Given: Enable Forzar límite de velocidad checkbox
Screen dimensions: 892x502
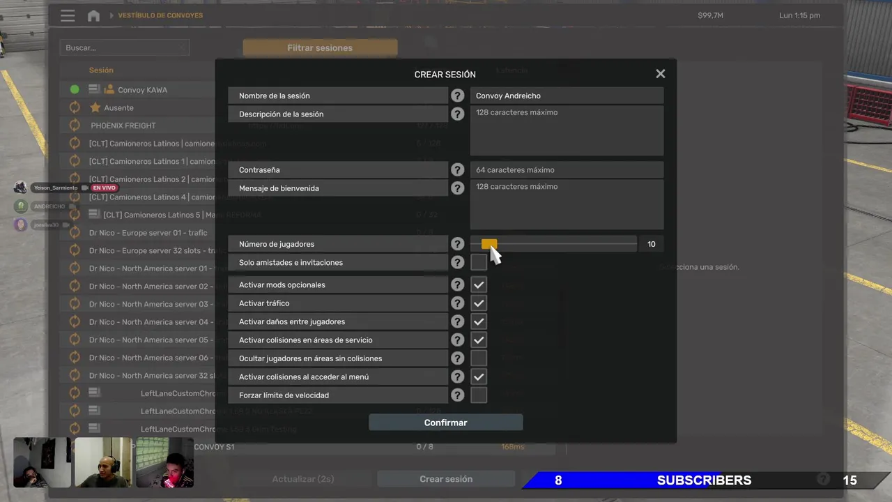Looking at the screenshot, I should tap(479, 395).
